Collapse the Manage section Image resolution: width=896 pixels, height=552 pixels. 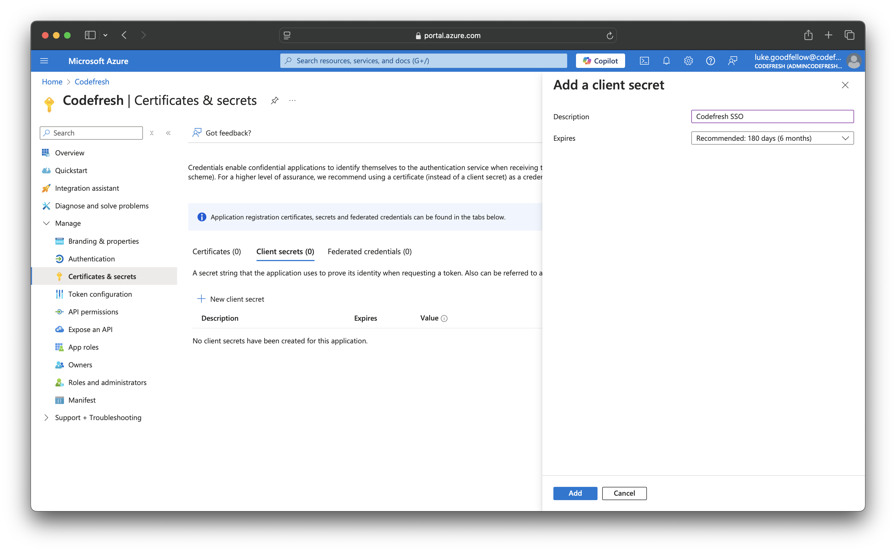[x=46, y=223]
